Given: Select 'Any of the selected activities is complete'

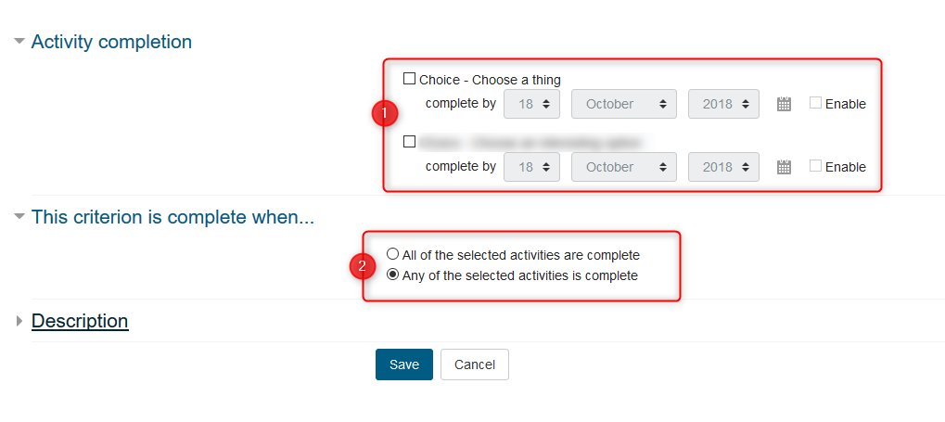Looking at the screenshot, I should pyautogui.click(x=393, y=275).
